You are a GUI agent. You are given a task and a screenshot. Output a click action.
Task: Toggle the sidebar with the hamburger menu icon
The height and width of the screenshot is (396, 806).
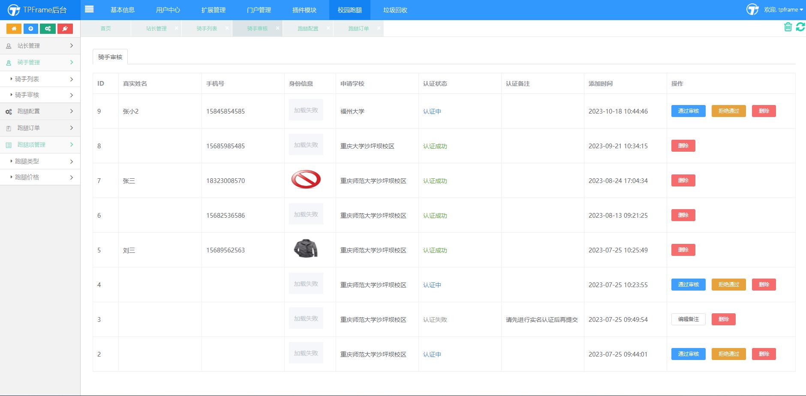(89, 9)
